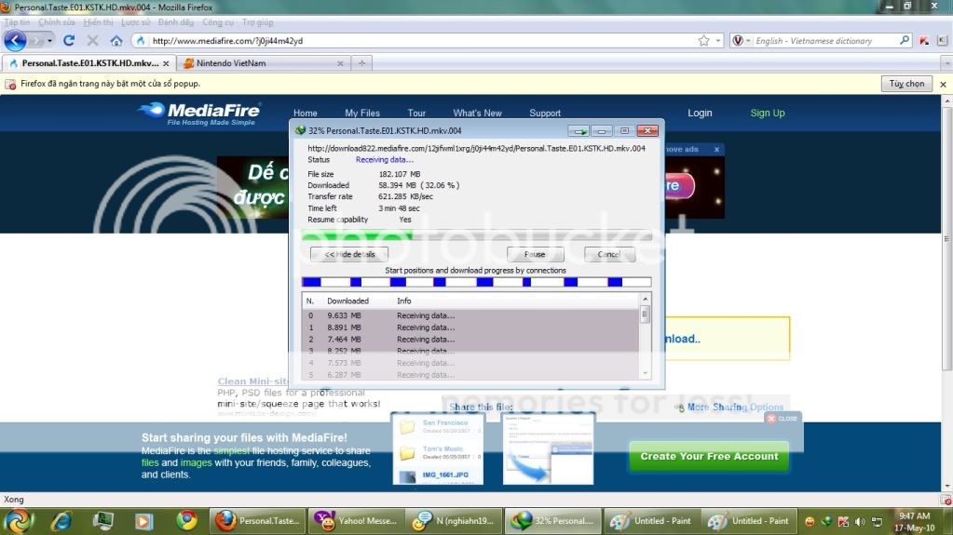953x535 pixels.
Task: Click Home in MediaFire navigation
Action: coord(306,113)
